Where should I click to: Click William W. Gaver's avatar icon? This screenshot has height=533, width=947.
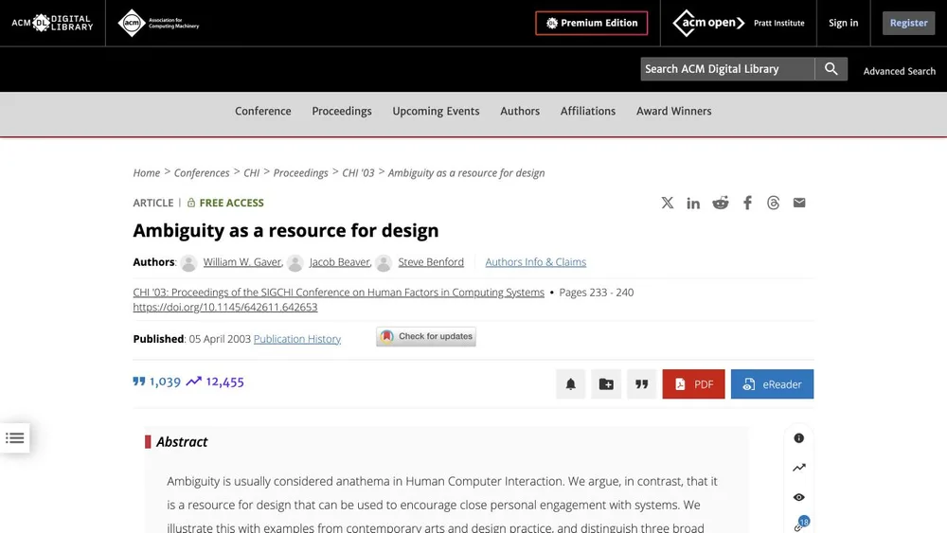189,263
